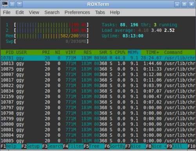Click the 0:00.47 TIME+ value
This screenshot has height=151, width=196.
click(x=152, y=96)
